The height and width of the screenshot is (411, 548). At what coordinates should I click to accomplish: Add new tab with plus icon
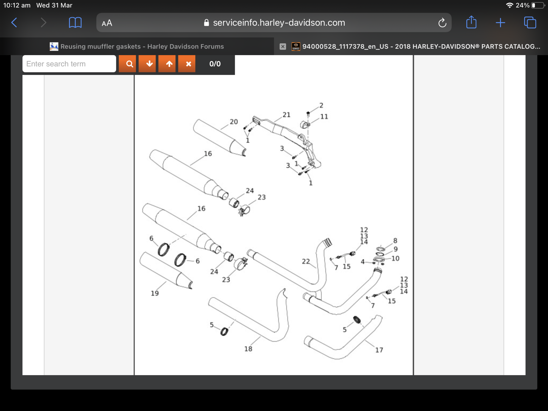pyautogui.click(x=500, y=22)
